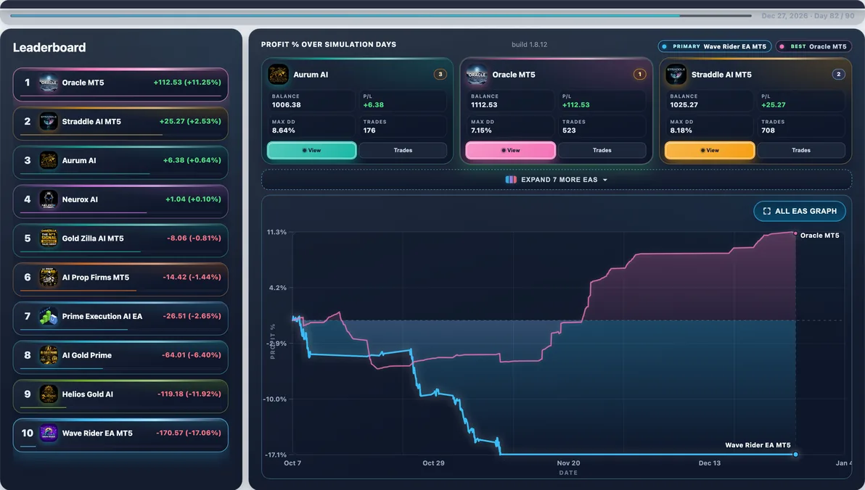Click the Prime Execution AI EA avatar icon
This screenshot has width=865, height=490.
[x=49, y=316]
